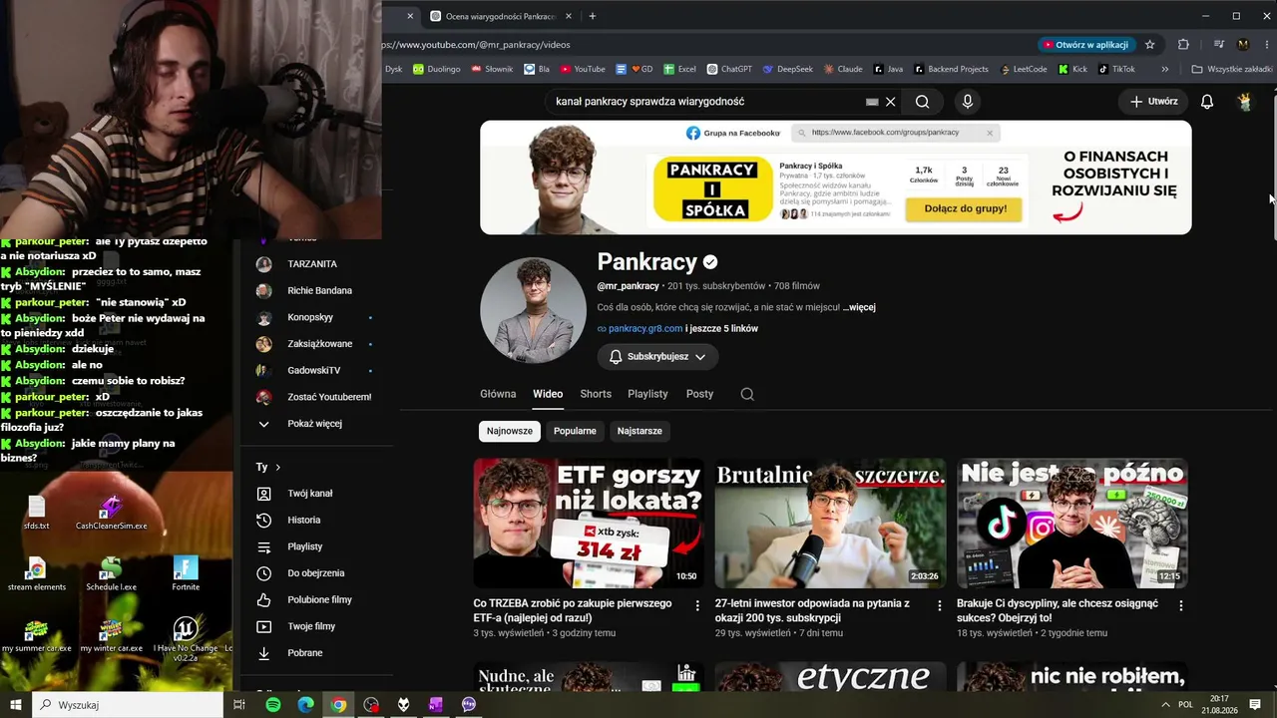The height and width of the screenshot is (718, 1277).
Task: Click the YouTube search input field
Action: click(708, 102)
